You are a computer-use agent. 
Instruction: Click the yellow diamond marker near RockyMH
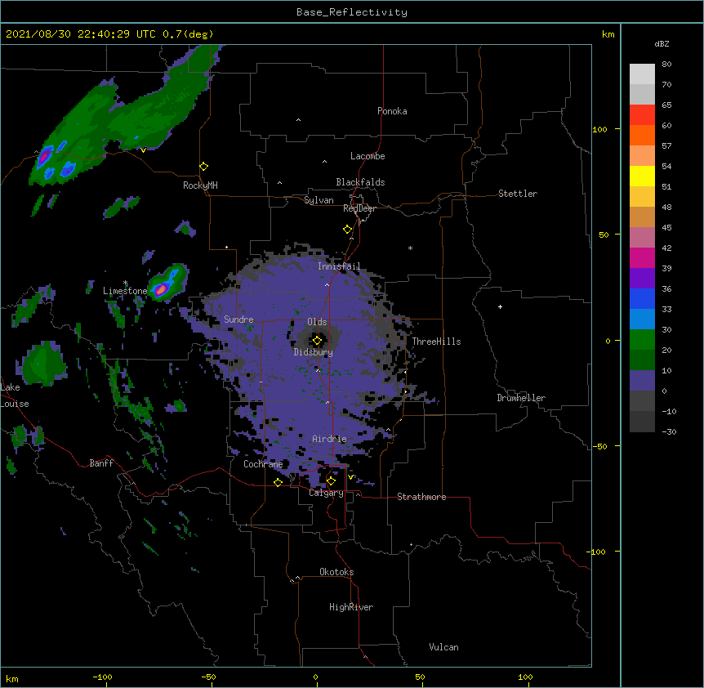[204, 167]
